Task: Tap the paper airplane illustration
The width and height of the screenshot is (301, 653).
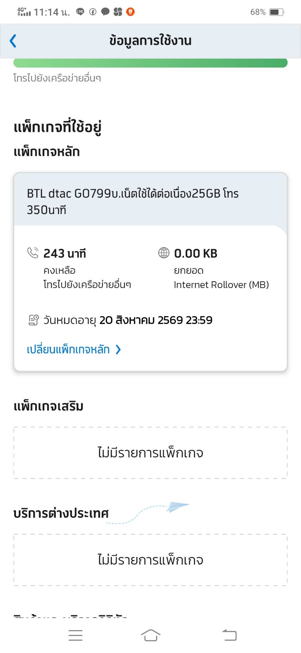Action: point(177,507)
